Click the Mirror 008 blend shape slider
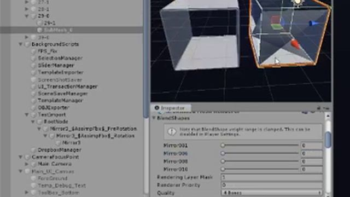 pos(260,161)
